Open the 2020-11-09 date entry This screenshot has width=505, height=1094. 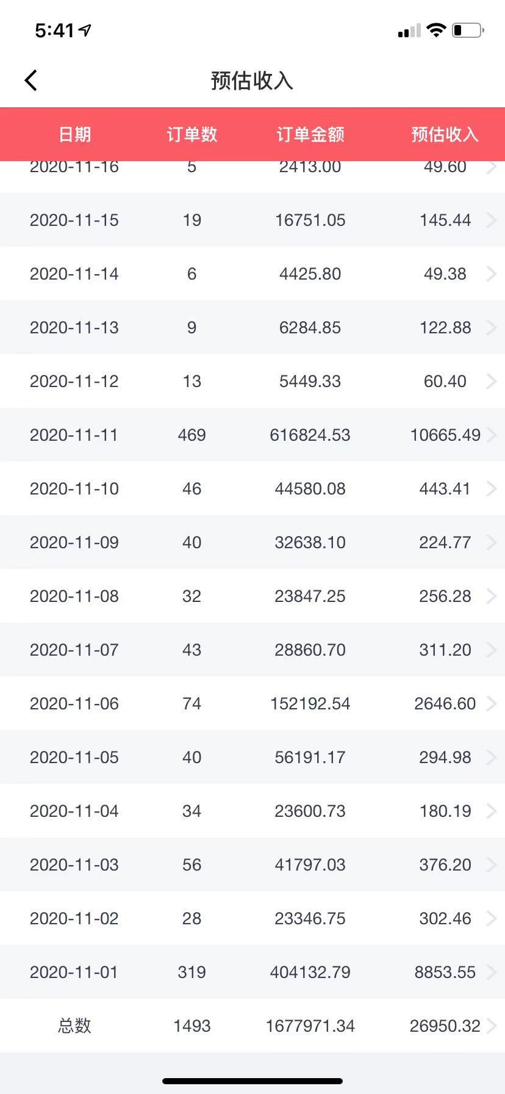(x=74, y=542)
